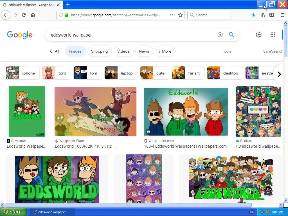Go back with the browser back arrow

coord(6,15)
